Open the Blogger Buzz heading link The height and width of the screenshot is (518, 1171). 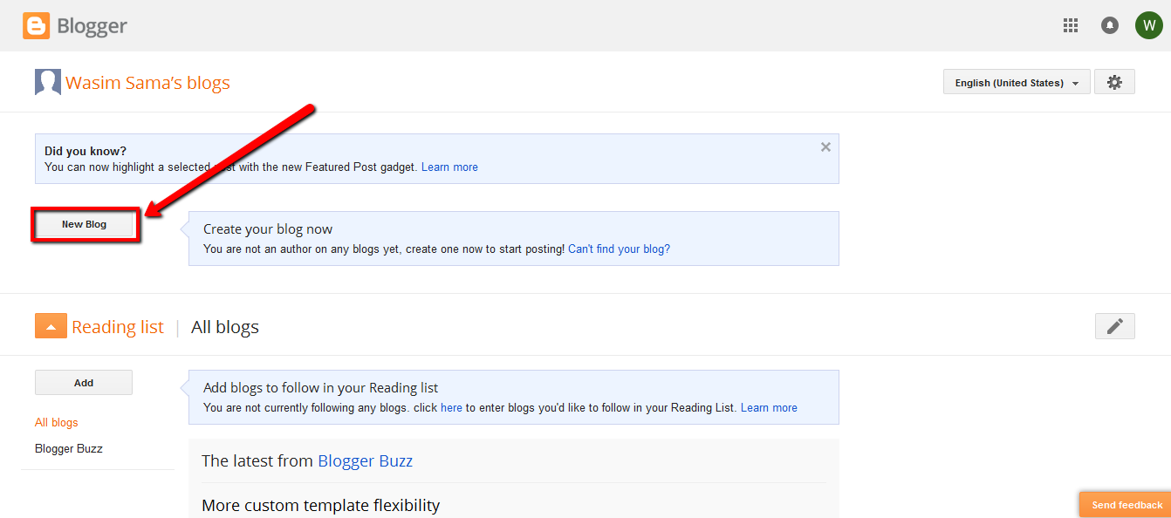[x=365, y=460]
